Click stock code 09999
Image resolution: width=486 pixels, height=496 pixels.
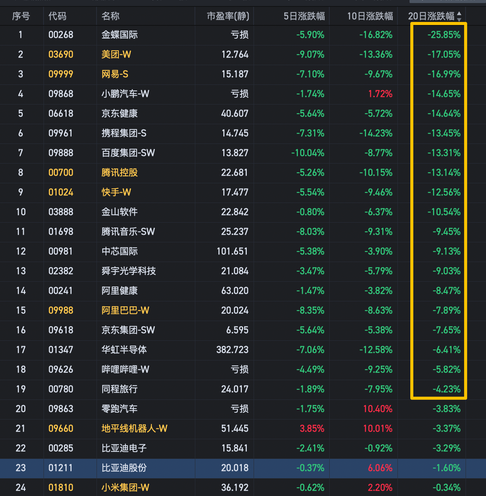pyautogui.click(x=61, y=74)
